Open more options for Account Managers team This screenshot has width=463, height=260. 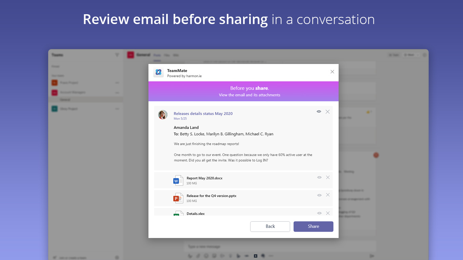pyautogui.click(x=117, y=92)
